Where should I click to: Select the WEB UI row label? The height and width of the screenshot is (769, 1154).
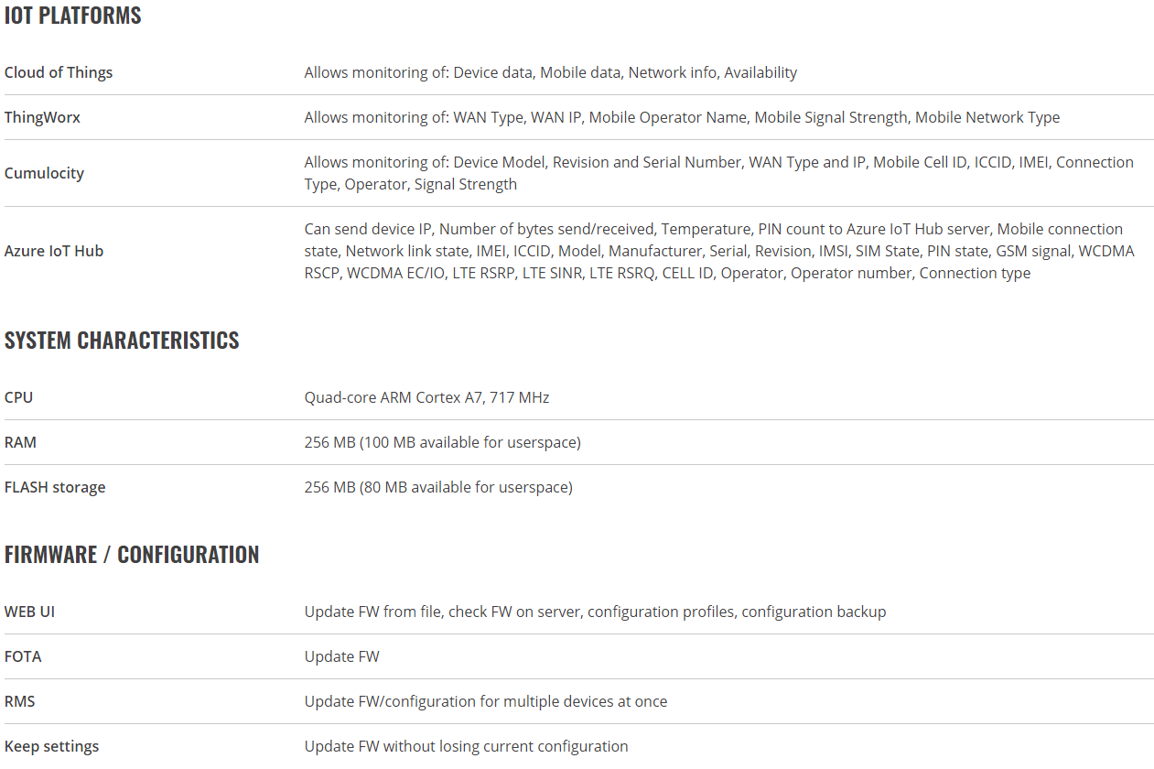coord(29,612)
